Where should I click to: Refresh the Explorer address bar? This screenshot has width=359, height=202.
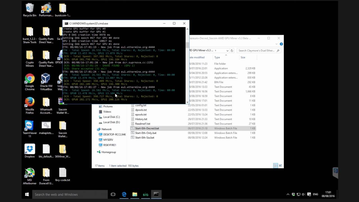point(232,50)
